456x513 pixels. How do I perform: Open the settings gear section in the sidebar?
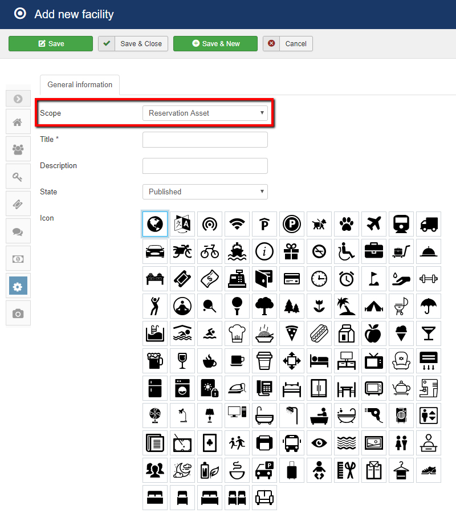[18, 286]
